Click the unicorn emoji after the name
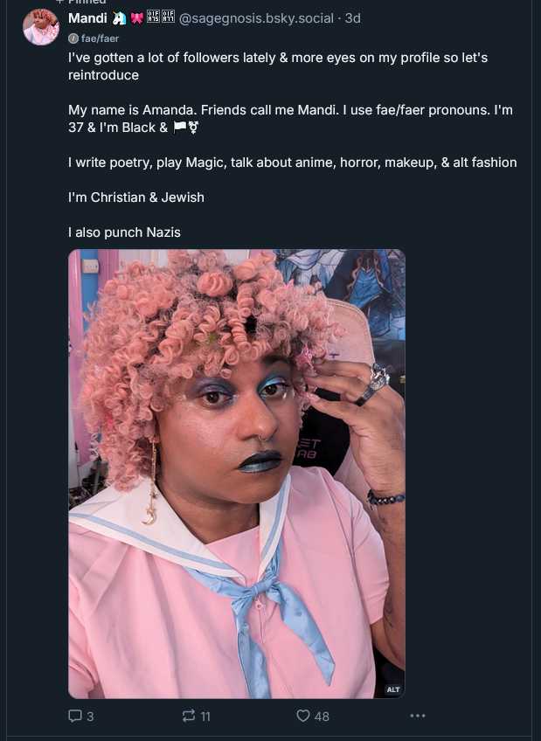This screenshot has width=541, height=741. [x=119, y=18]
